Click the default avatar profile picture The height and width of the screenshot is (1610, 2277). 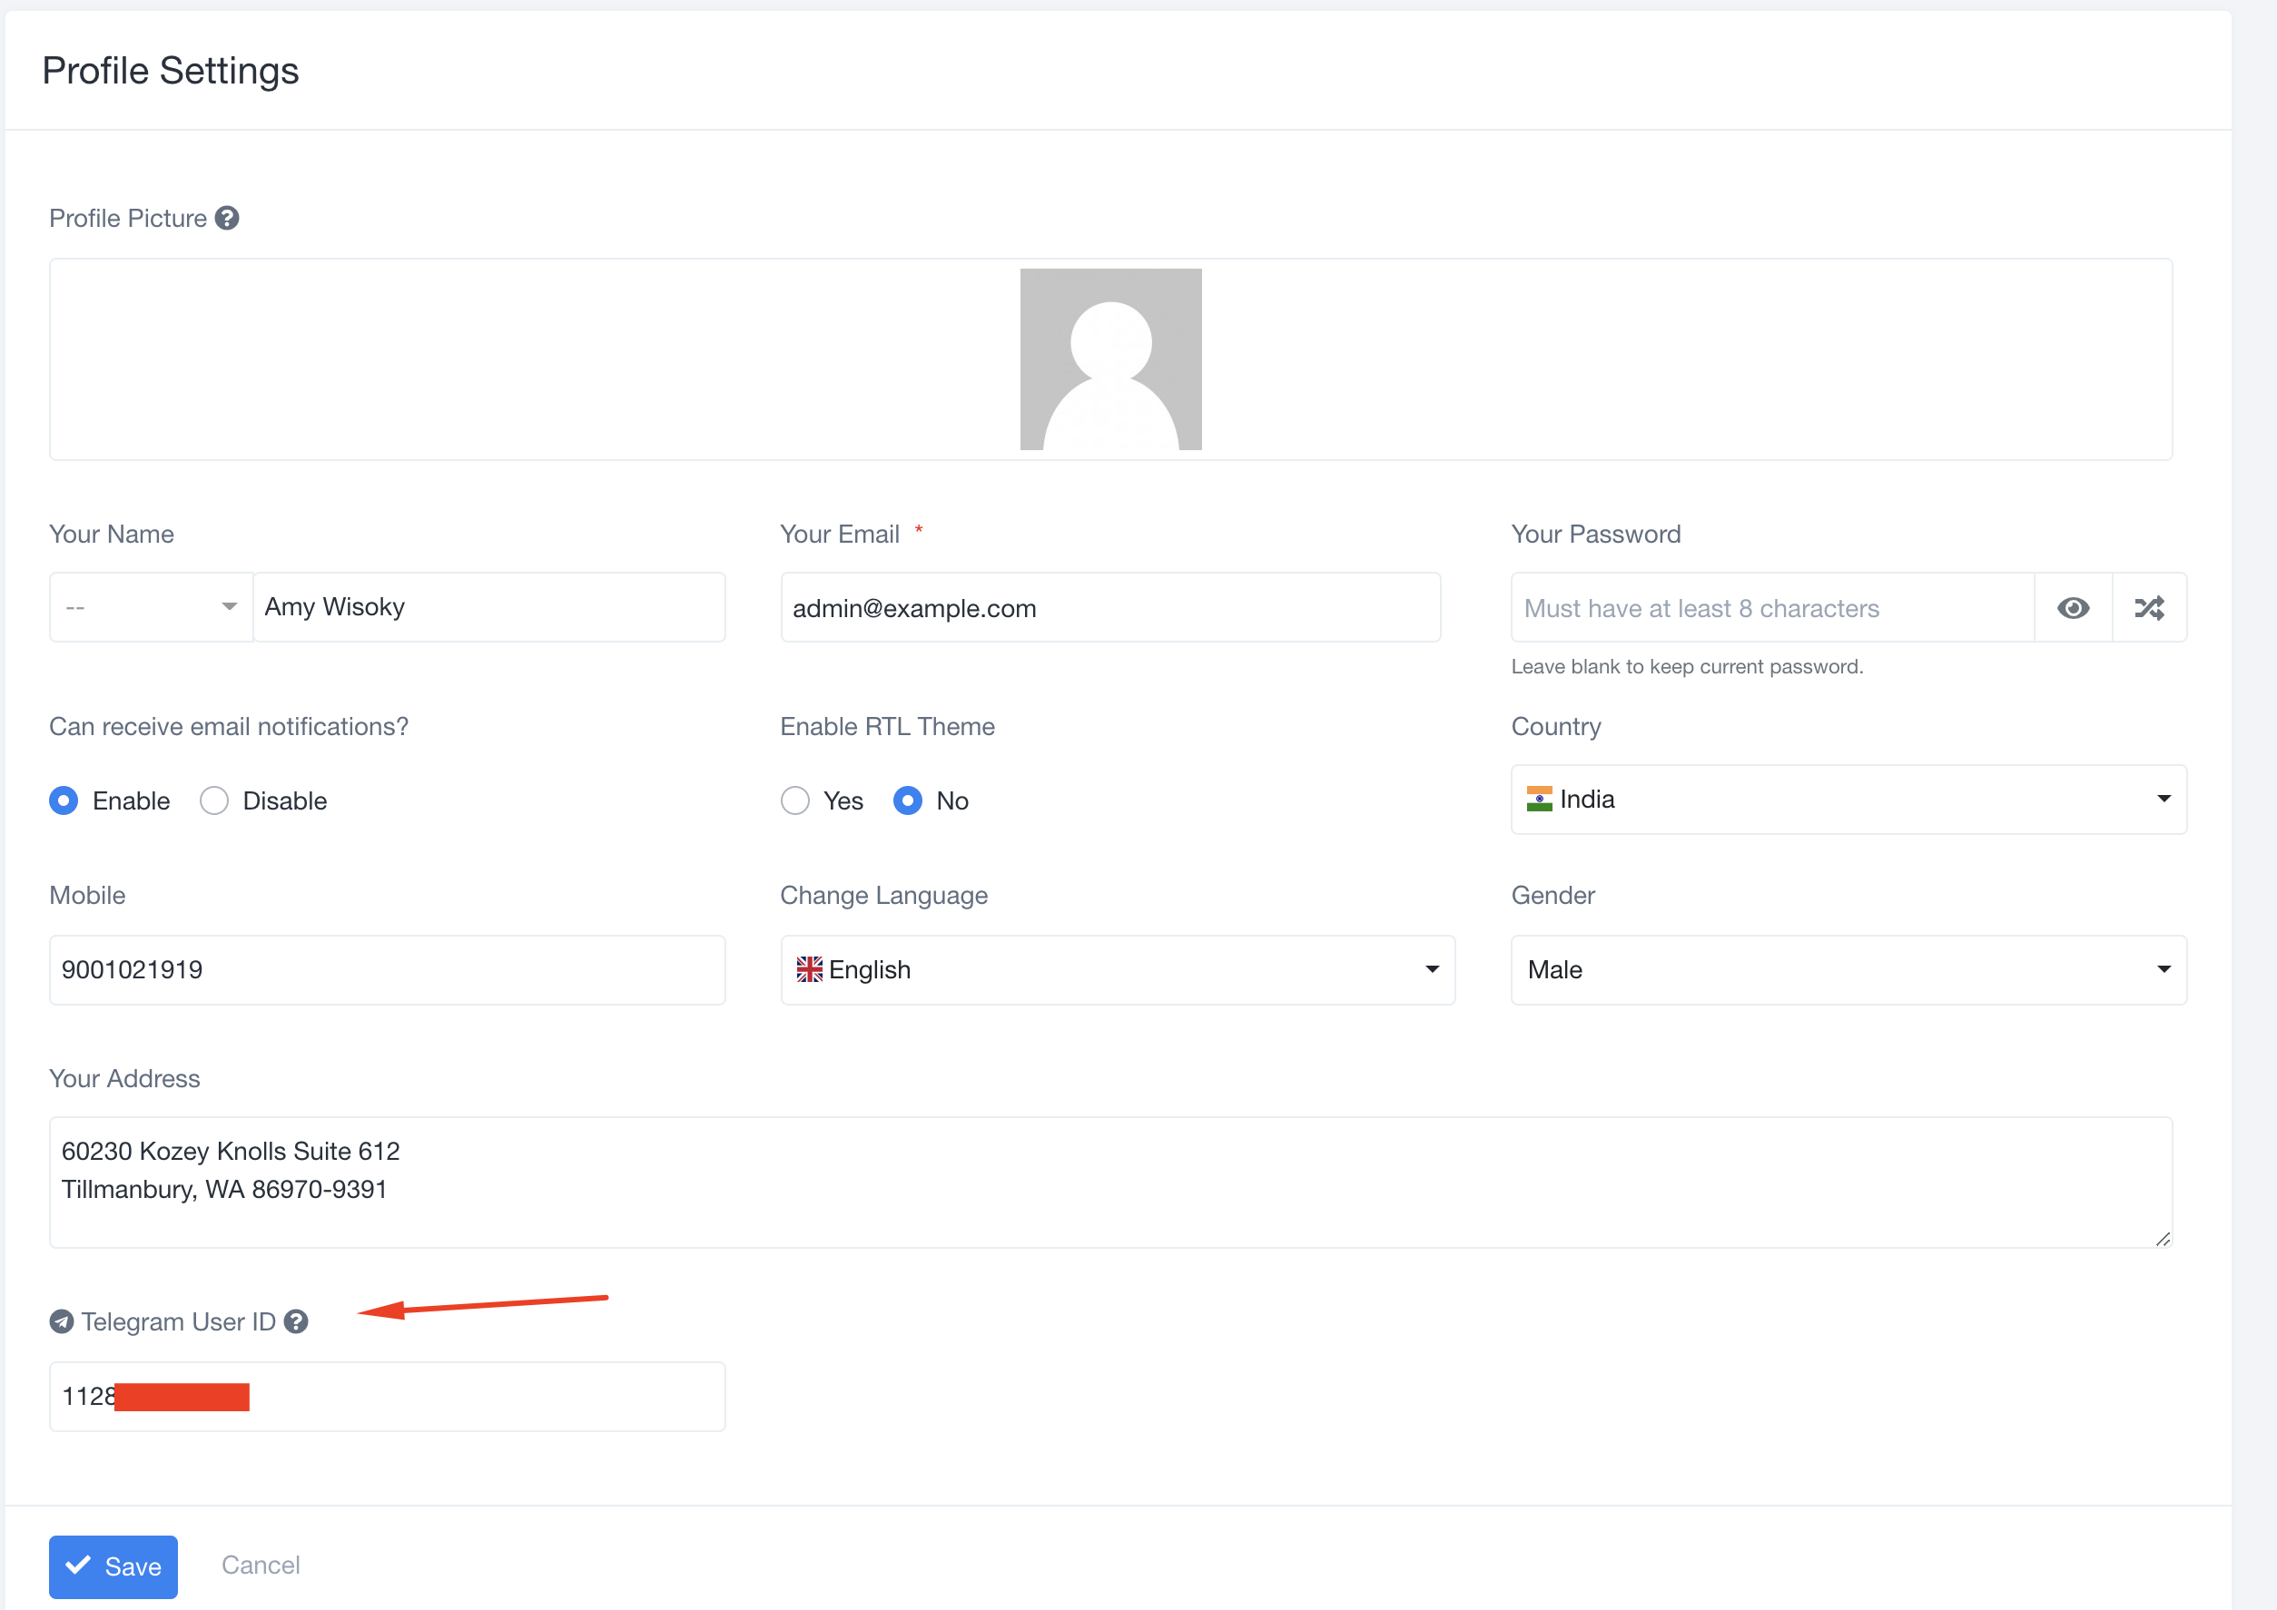pyautogui.click(x=1109, y=358)
